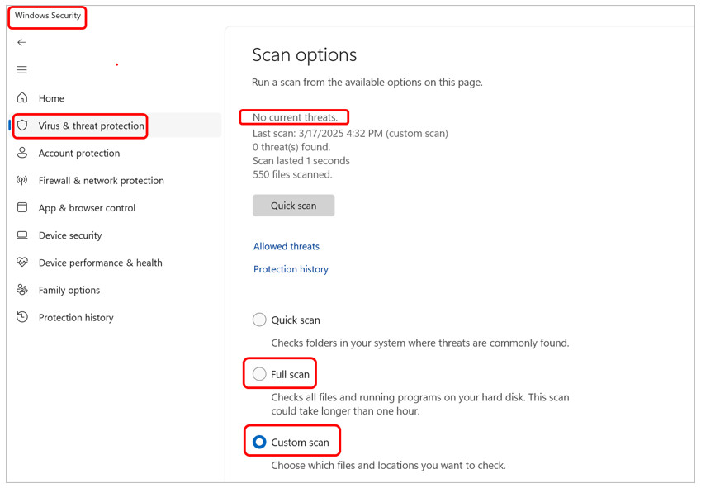Open the hamburger navigation menu

[21, 69]
